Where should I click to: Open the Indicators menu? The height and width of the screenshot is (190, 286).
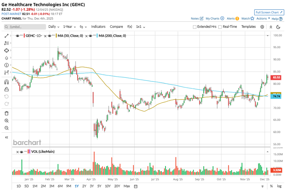98,27
